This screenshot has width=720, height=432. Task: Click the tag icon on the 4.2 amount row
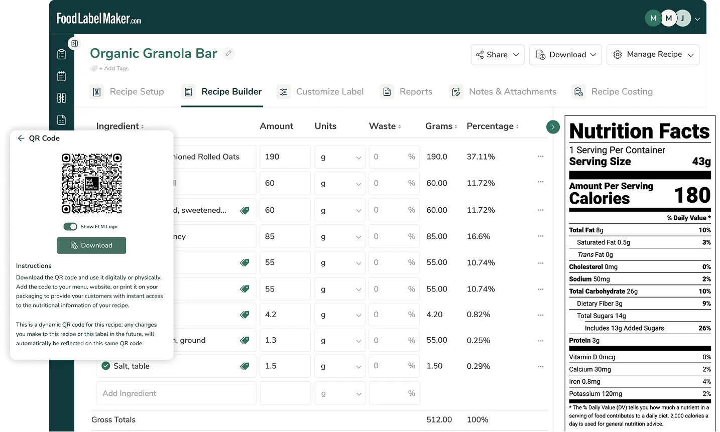[245, 315]
